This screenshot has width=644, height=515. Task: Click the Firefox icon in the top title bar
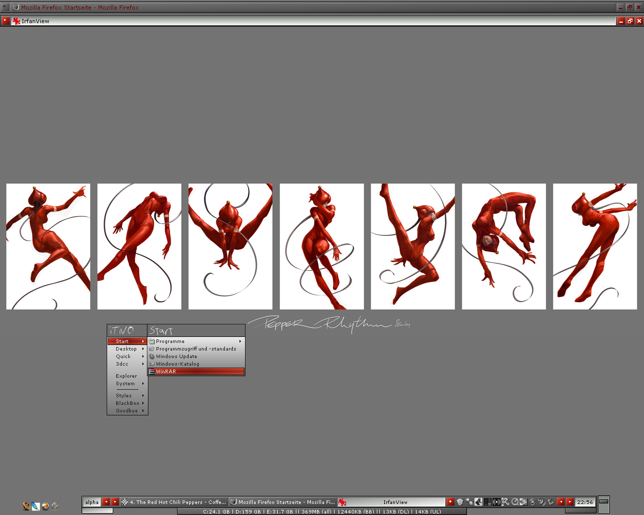point(16,7)
